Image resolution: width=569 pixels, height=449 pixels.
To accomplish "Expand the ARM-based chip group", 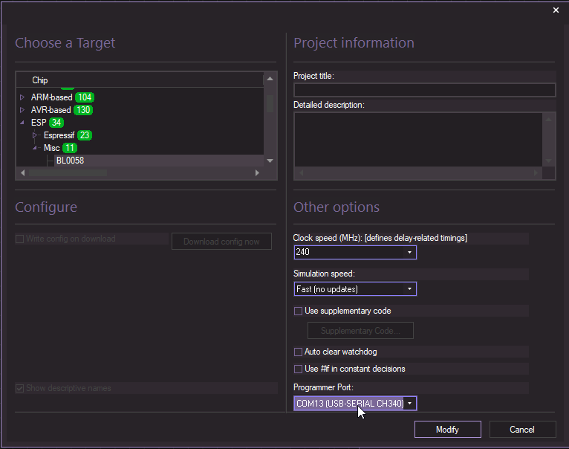I will click(22, 97).
